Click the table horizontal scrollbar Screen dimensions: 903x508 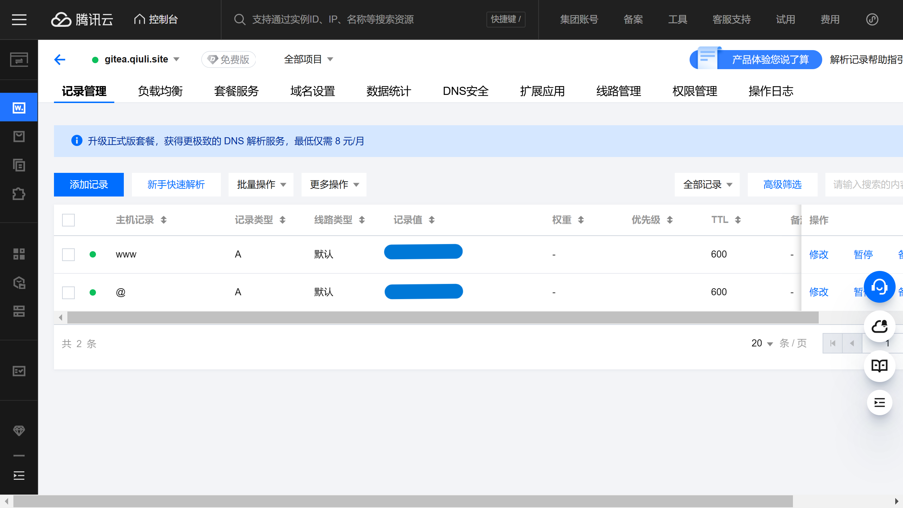click(x=443, y=317)
